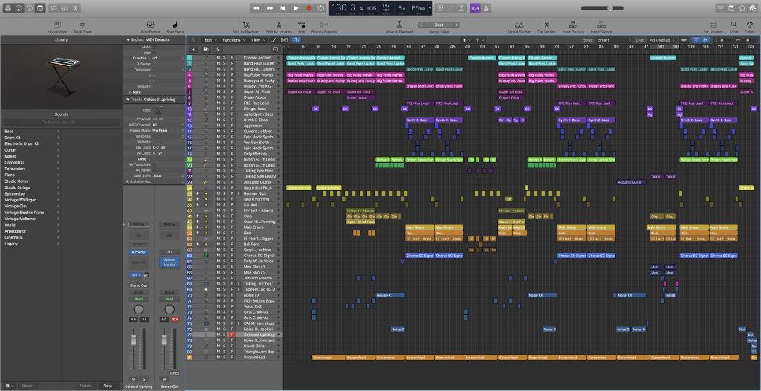Adjust the master volume slider

point(603,8)
